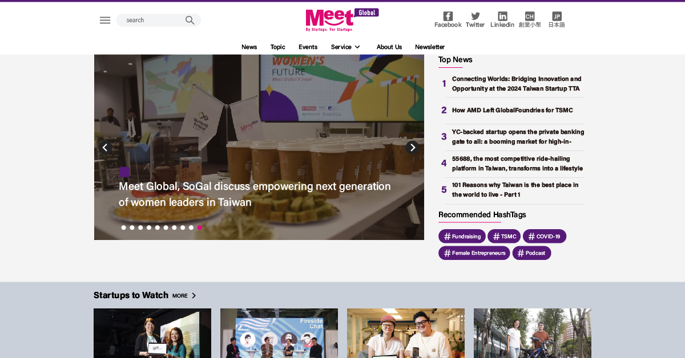This screenshot has width=685, height=358.
Task: Select the ninth carousel dot
Action: 191,227
